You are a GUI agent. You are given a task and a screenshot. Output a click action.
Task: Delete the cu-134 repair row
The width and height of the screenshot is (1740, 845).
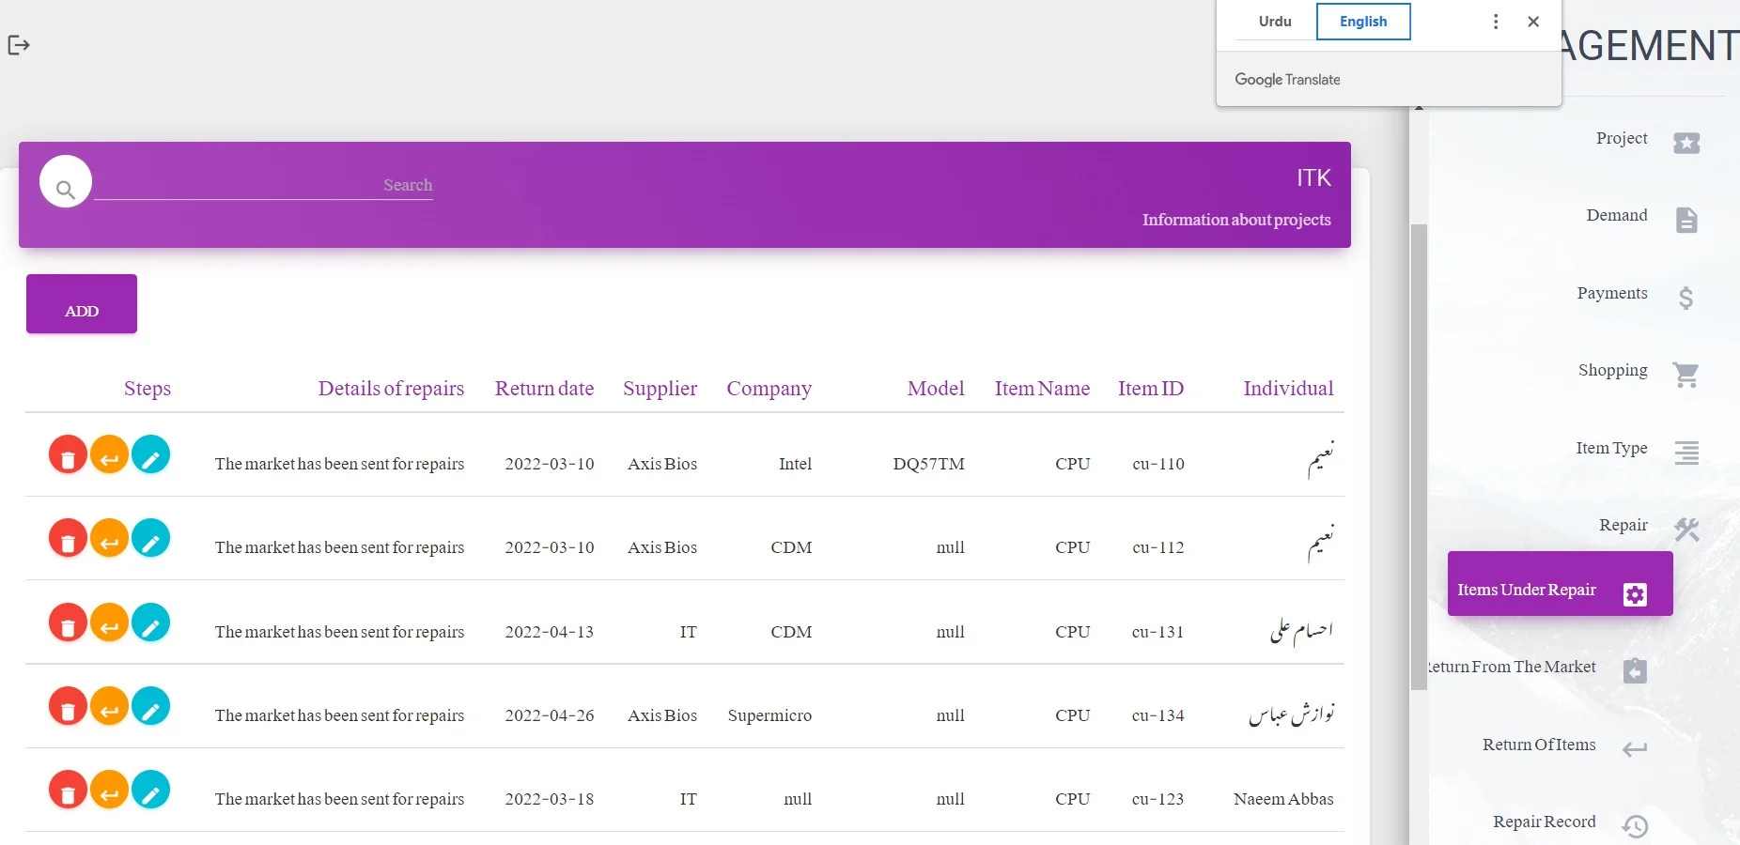tap(68, 708)
